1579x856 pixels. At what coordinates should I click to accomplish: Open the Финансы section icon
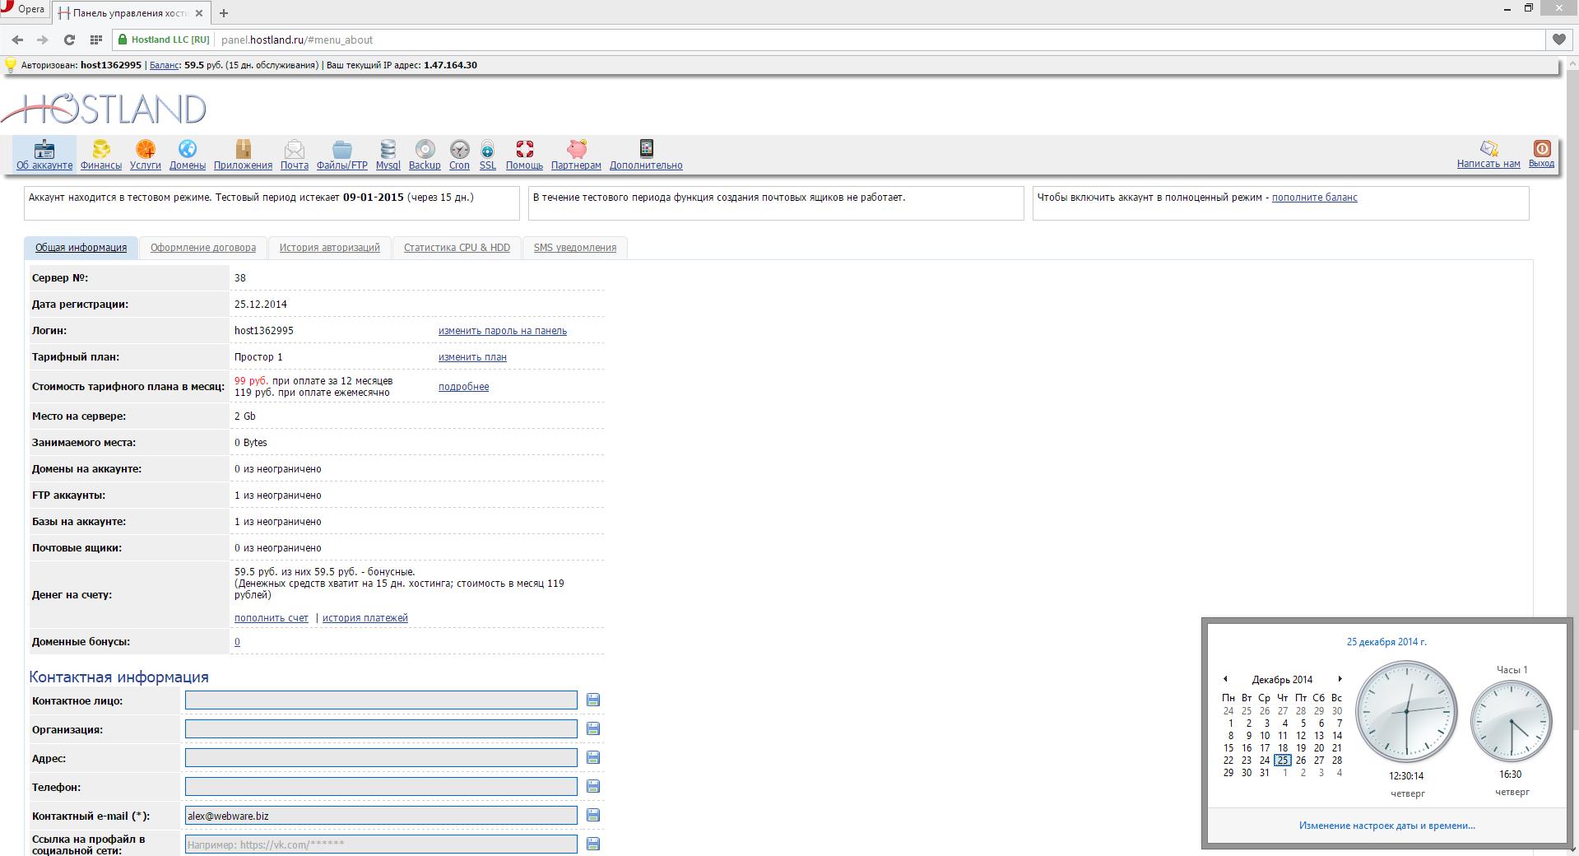[x=101, y=150]
